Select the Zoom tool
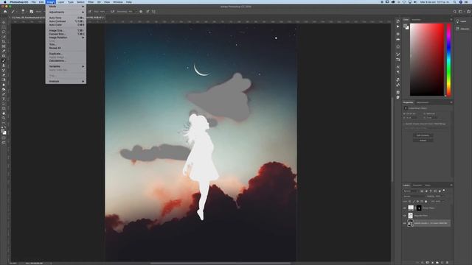This screenshot has width=472, height=265. click(4, 119)
